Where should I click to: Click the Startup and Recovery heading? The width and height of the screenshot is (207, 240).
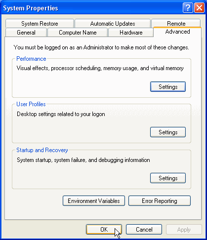coord(42,150)
